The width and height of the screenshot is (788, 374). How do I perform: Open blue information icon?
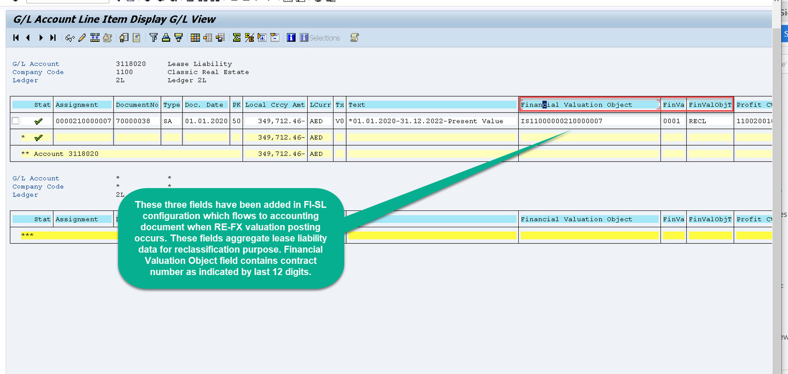coord(291,38)
